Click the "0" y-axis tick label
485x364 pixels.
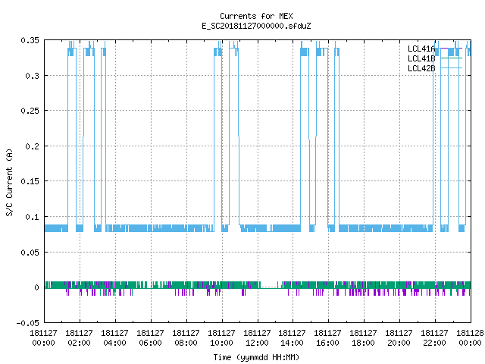click(x=37, y=287)
